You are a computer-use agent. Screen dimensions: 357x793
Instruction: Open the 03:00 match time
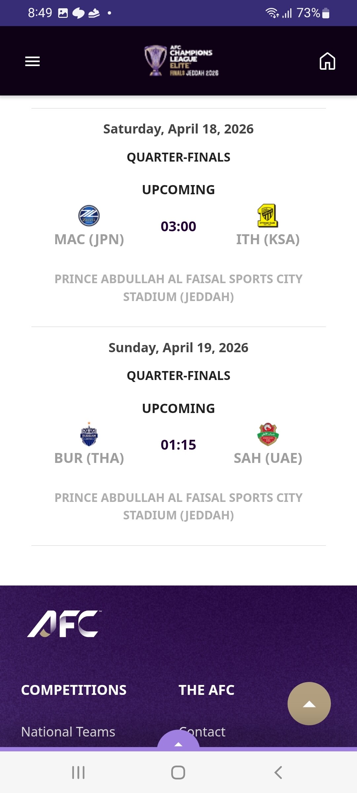[178, 227]
